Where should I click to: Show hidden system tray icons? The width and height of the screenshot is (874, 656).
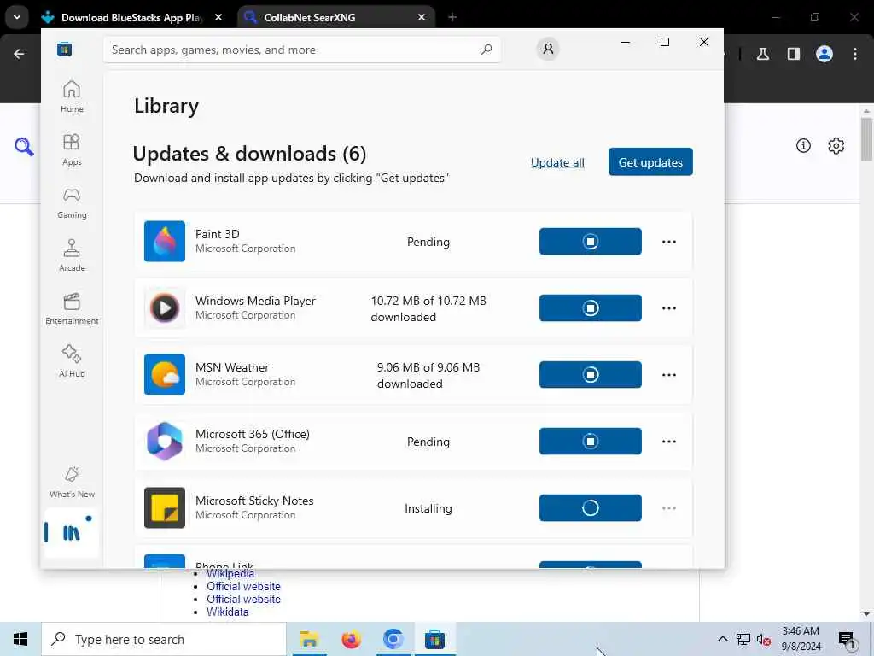click(722, 639)
